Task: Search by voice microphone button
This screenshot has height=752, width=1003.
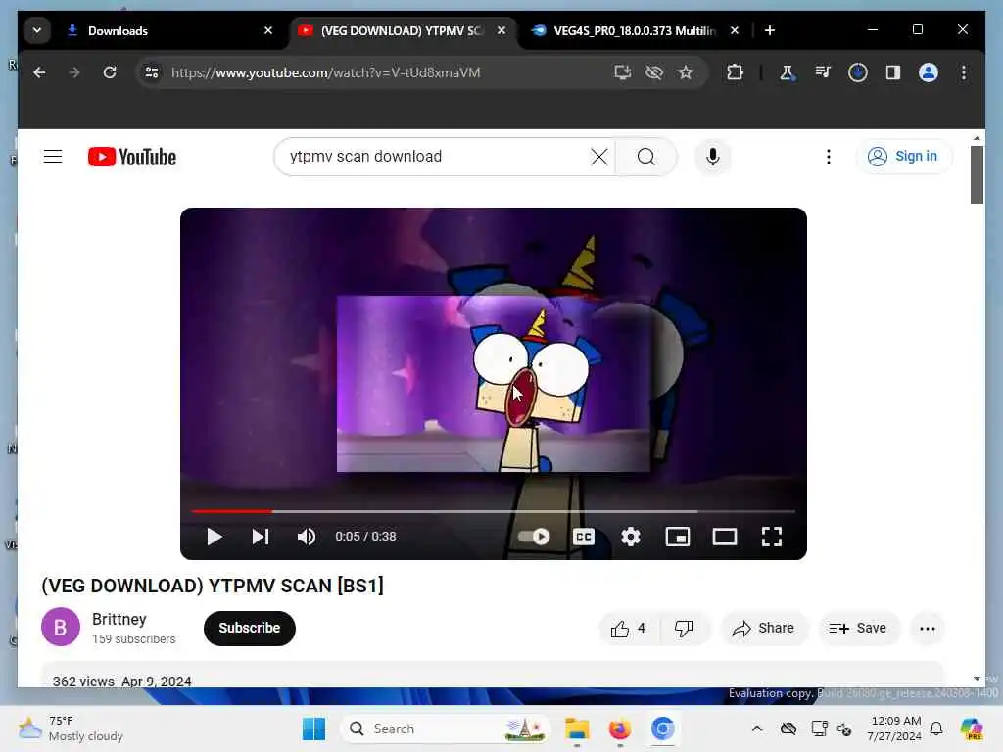Action: [x=713, y=157]
